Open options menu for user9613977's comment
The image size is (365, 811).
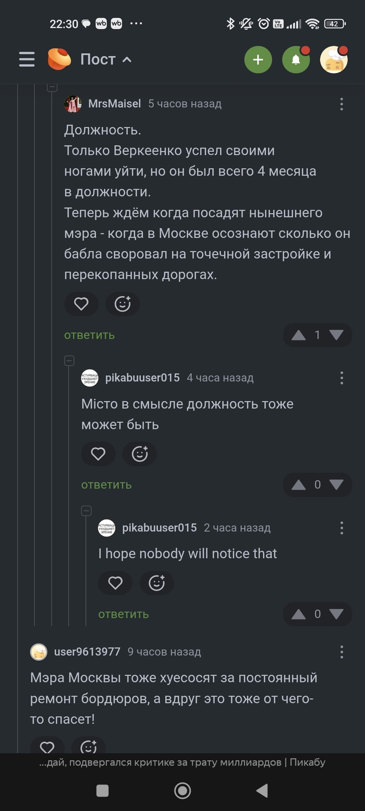(x=342, y=652)
